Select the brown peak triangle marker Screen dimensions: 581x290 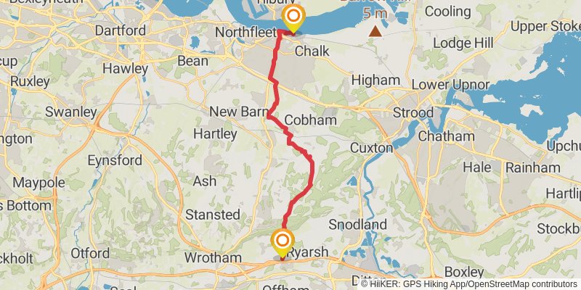375,31
